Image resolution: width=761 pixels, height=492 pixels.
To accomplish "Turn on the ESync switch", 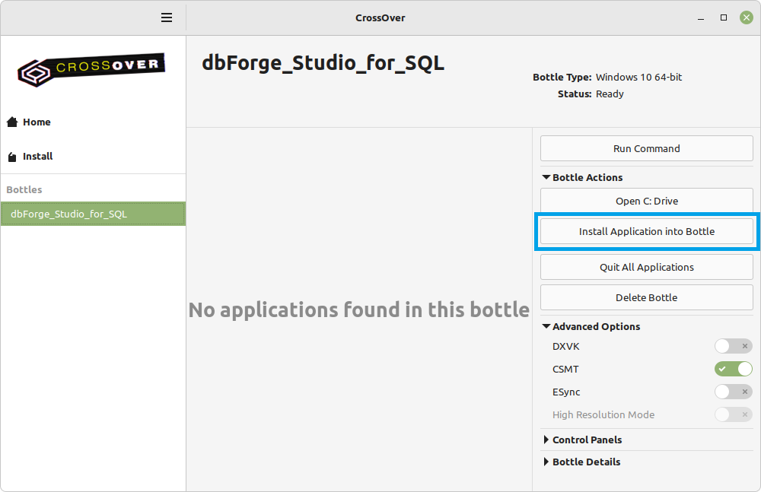I will pyautogui.click(x=733, y=392).
